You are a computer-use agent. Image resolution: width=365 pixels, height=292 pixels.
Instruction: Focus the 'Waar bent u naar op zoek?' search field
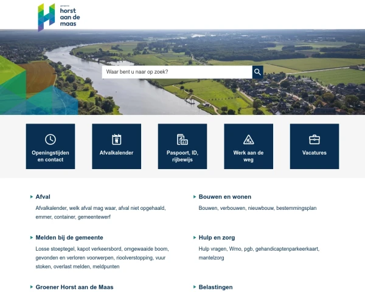click(x=177, y=72)
